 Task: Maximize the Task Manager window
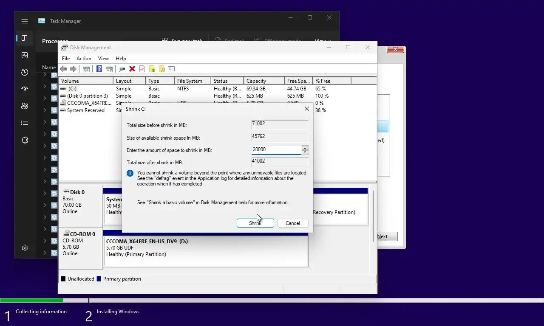[310, 17]
